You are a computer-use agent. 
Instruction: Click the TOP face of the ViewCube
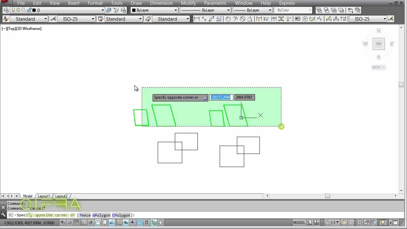click(379, 44)
